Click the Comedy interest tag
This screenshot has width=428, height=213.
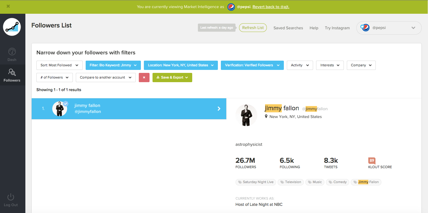[x=338, y=182]
